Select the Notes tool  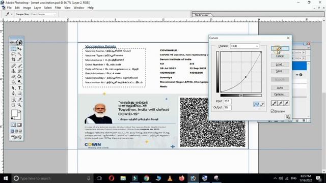coord(14,100)
